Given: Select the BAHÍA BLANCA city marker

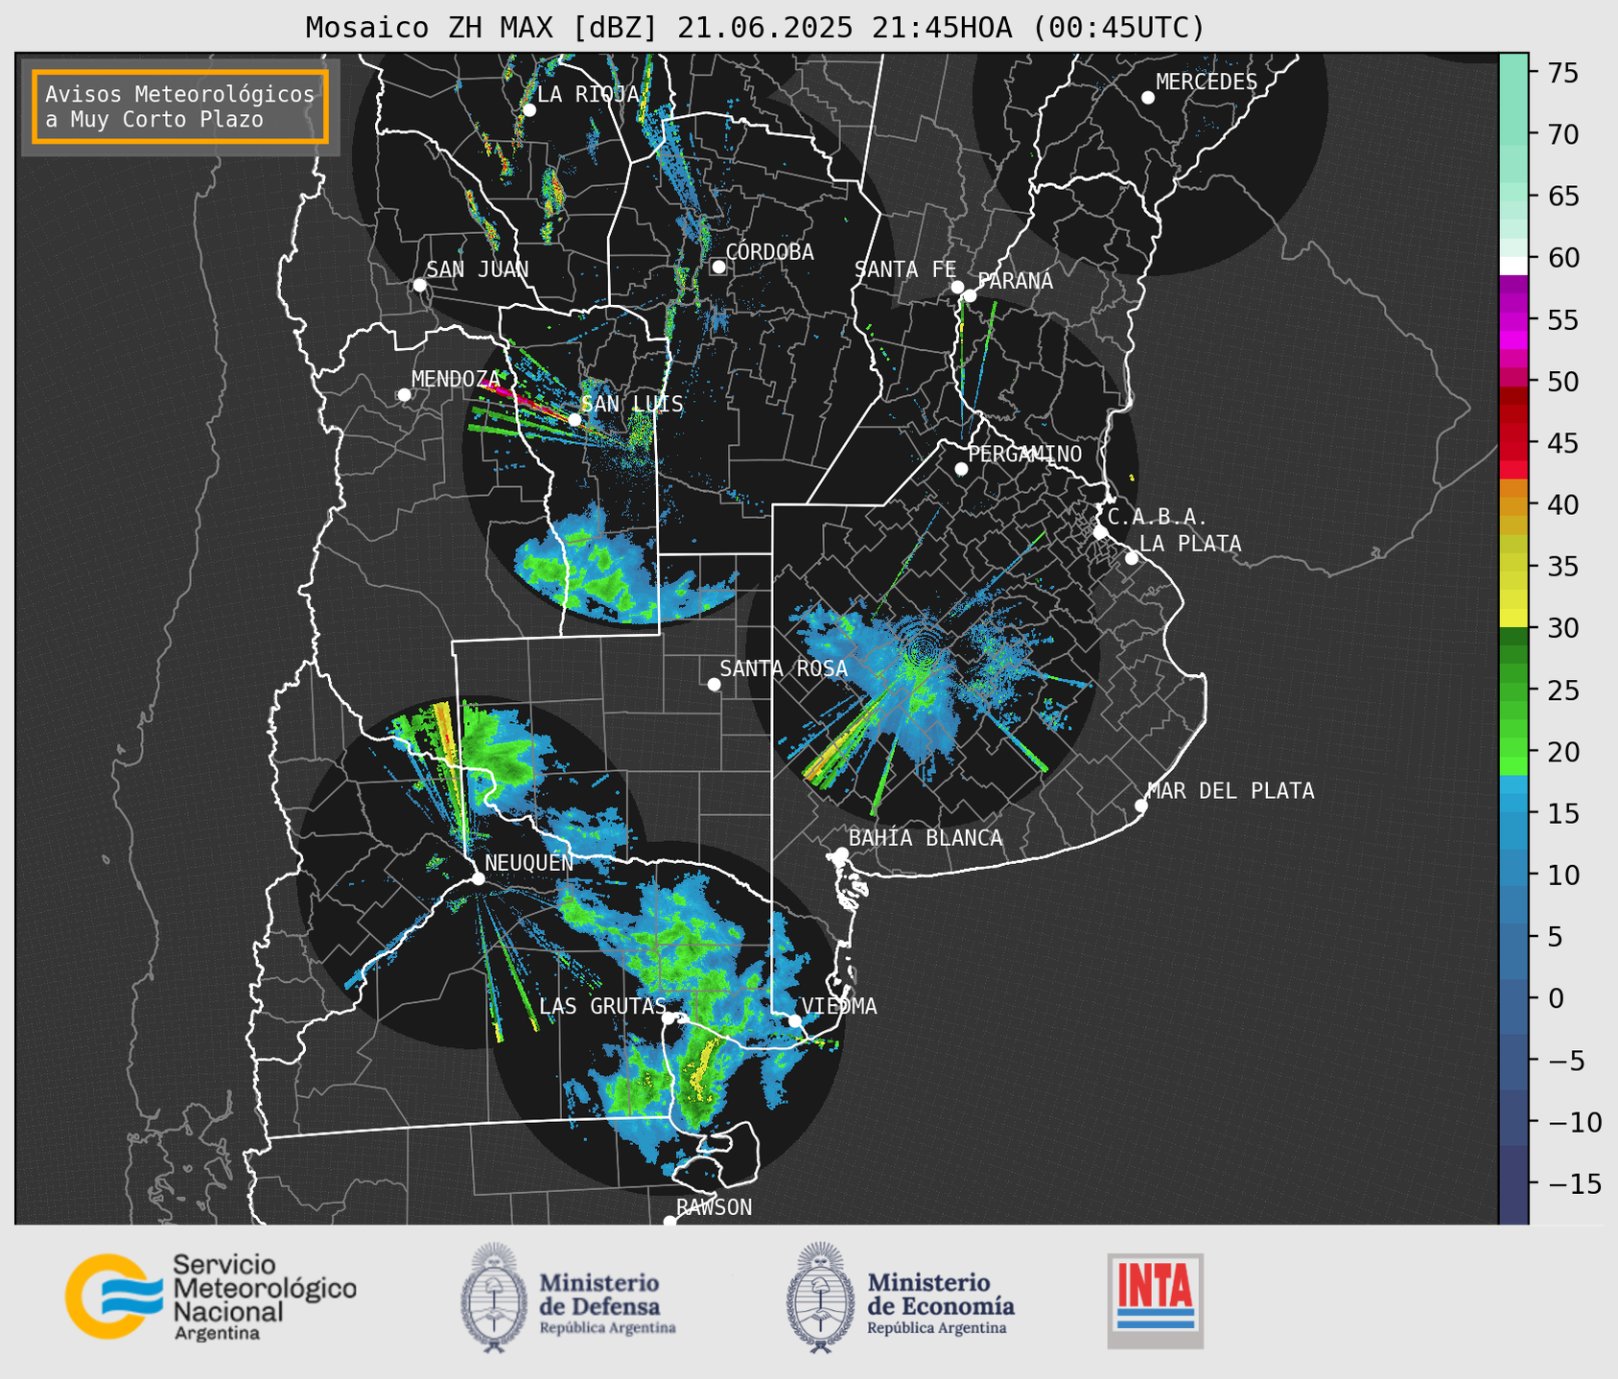Looking at the screenshot, I should [841, 853].
